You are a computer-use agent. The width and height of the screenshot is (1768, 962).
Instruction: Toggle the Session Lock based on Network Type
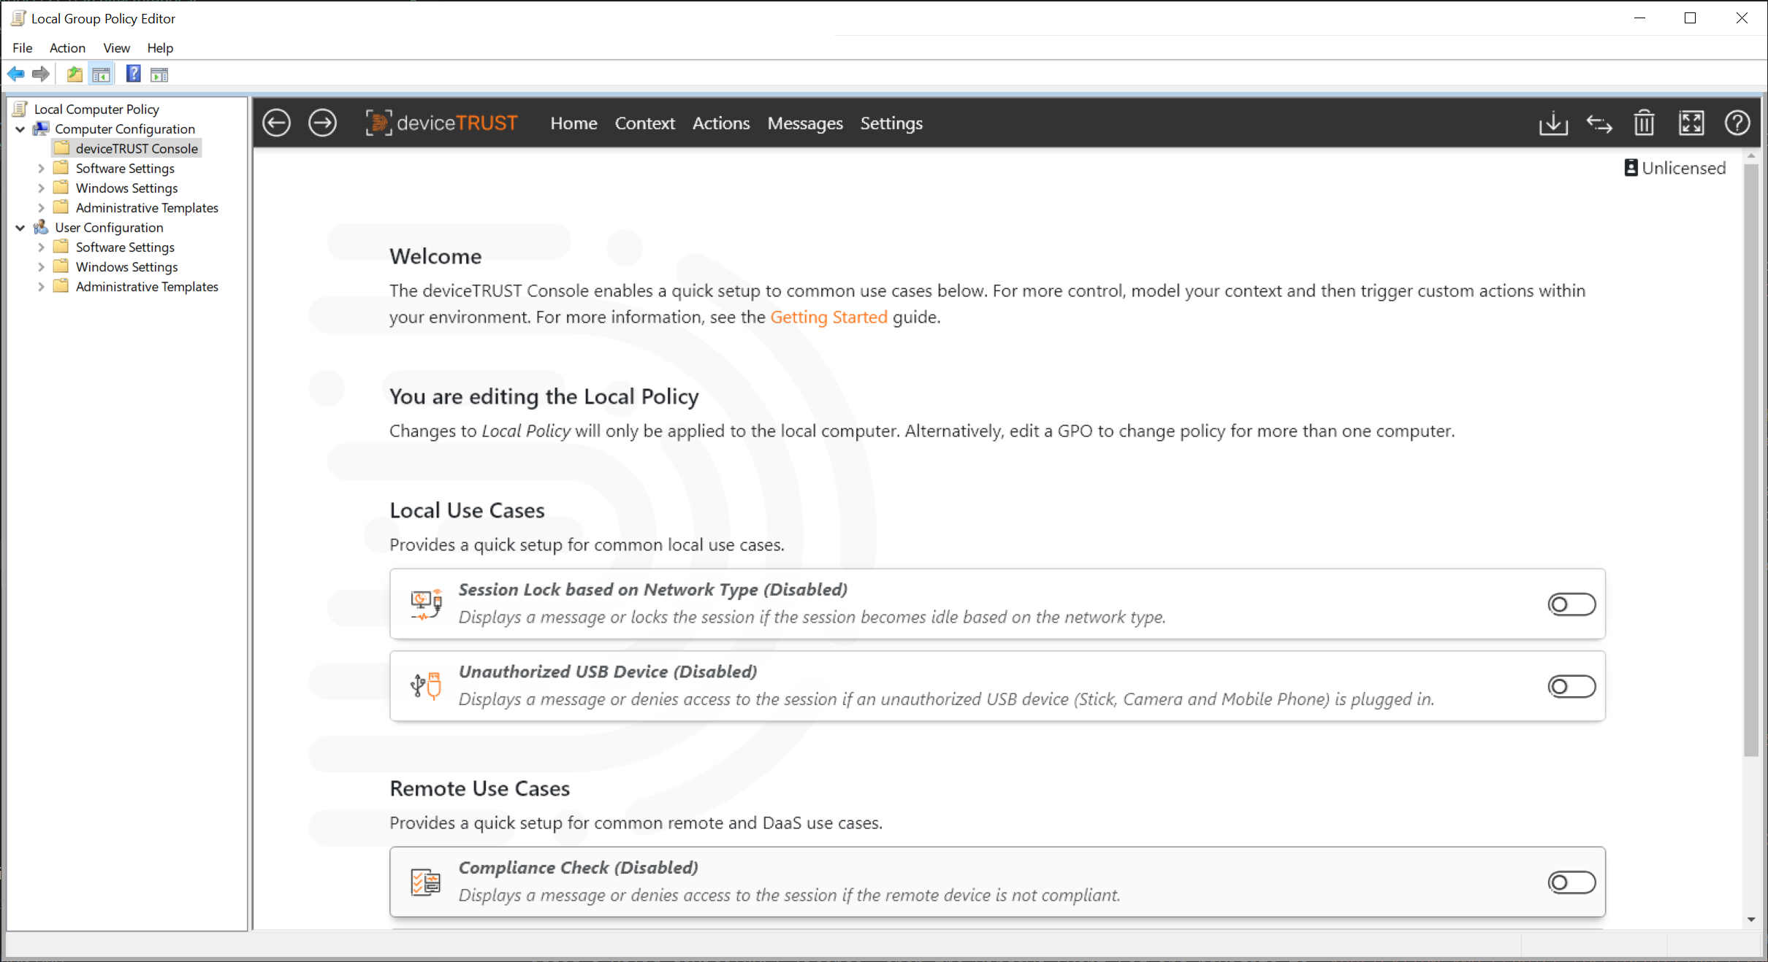coord(1570,603)
